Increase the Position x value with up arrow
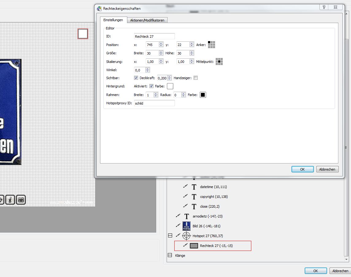Image resolution: width=351 pixels, height=277 pixels. pos(161,43)
